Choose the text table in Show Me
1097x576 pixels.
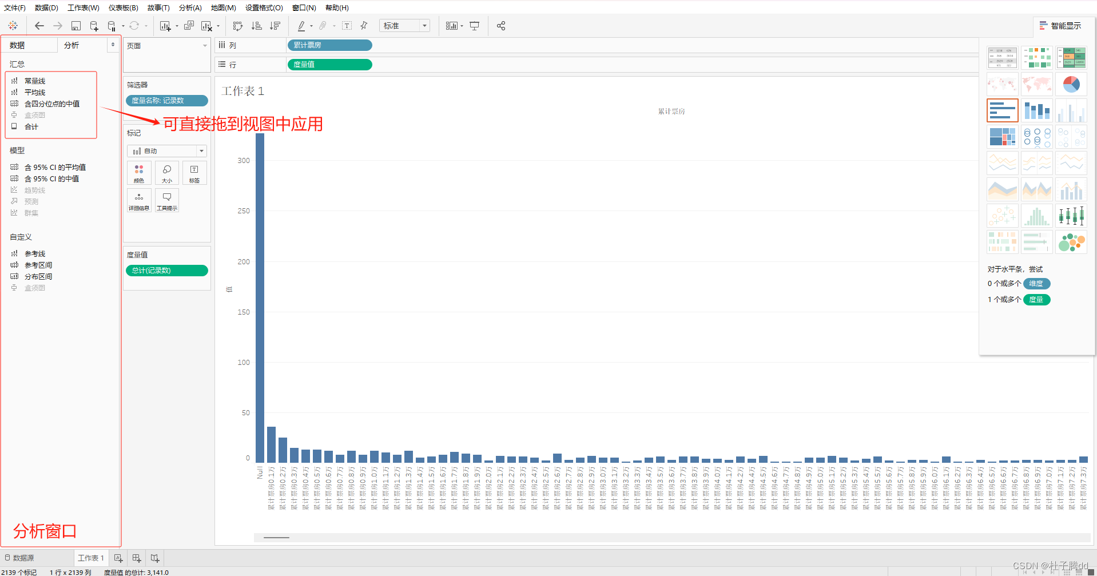1002,58
